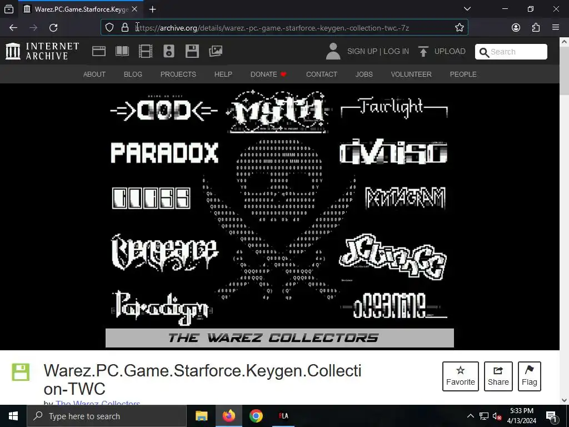
Task: Open the Windows Start menu
Action: [x=13, y=416]
